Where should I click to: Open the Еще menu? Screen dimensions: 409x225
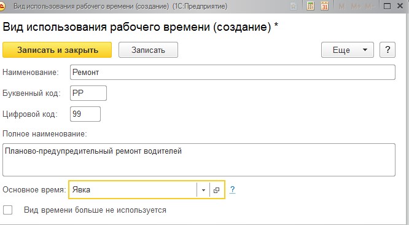(x=348, y=50)
